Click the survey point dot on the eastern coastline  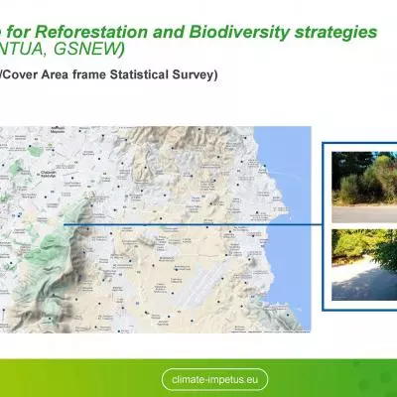(265, 166)
